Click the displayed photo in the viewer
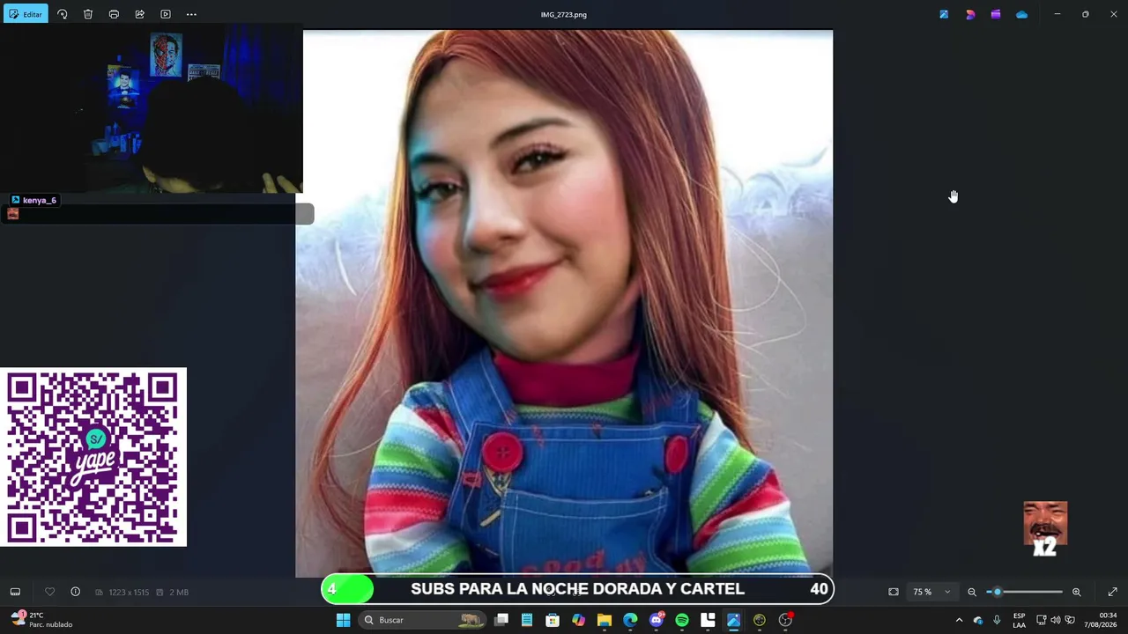 tap(564, 304)
